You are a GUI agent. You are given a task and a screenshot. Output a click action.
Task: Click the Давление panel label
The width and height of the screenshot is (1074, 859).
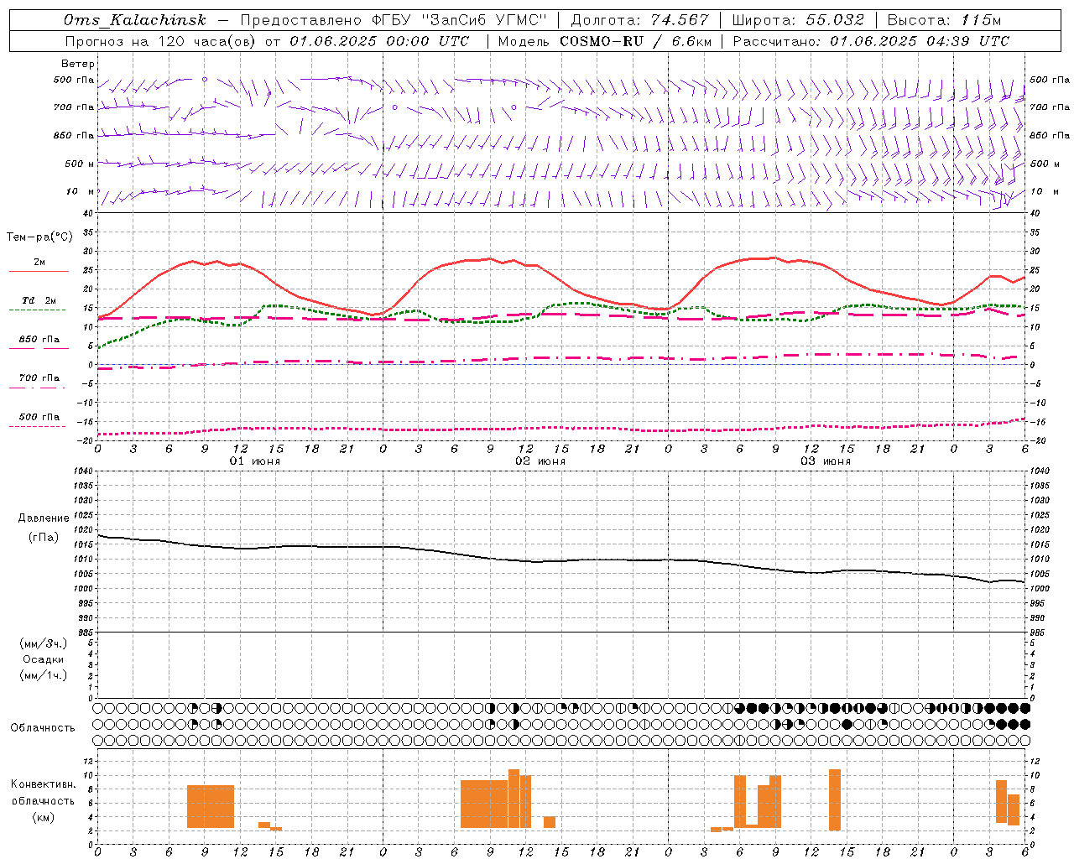click(44, 518)
